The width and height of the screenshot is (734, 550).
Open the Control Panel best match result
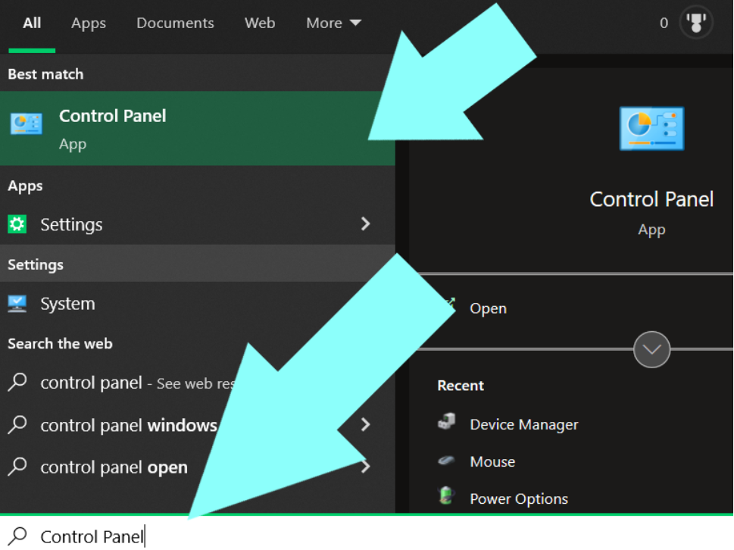198,128
